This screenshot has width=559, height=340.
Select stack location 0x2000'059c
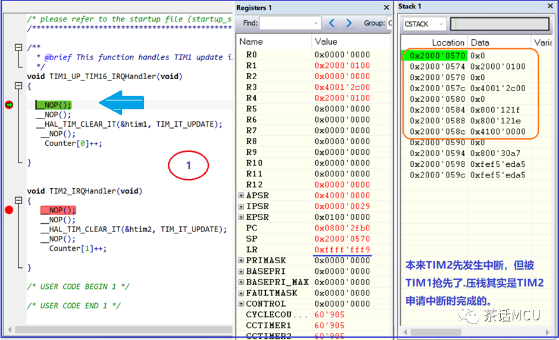438,175
